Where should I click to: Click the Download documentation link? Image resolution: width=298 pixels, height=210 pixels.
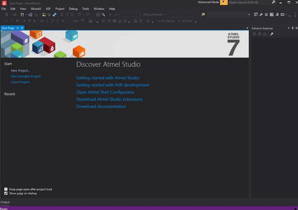coord(101,106)
